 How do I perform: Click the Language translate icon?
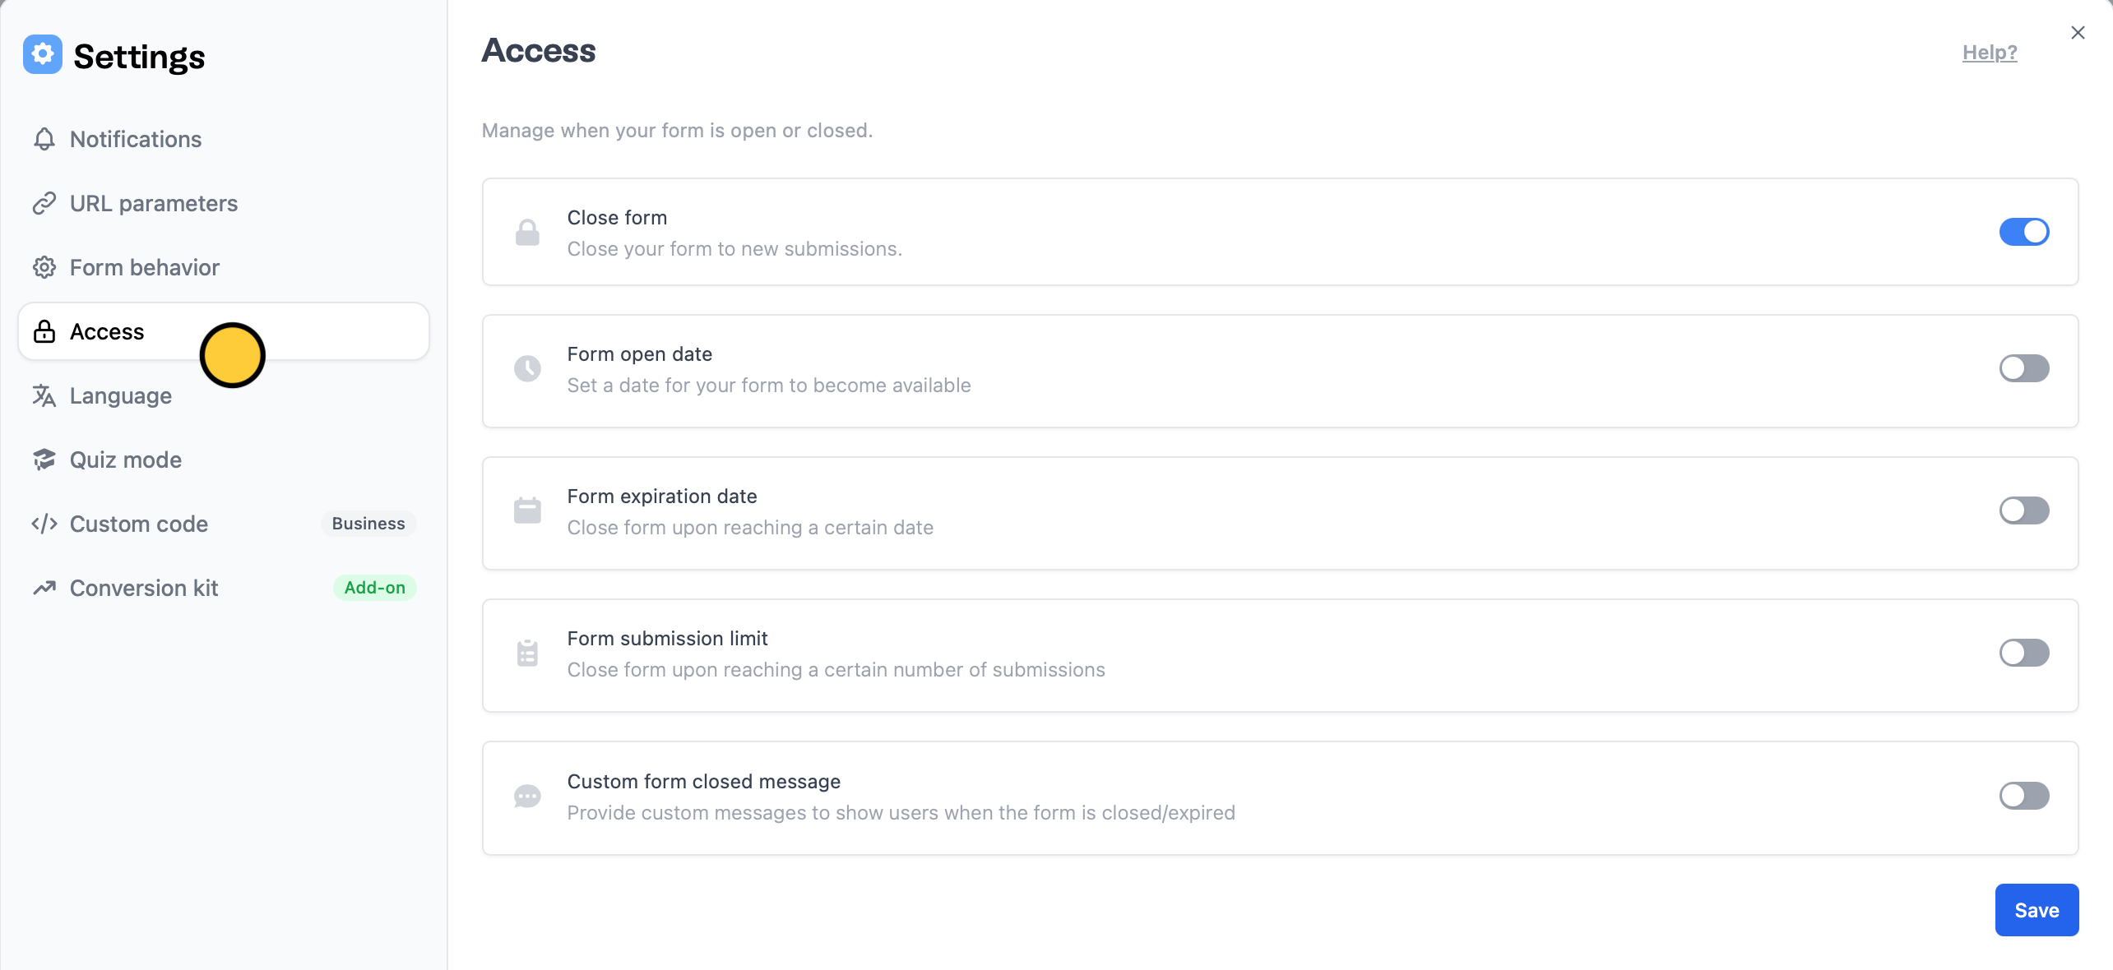44,395
